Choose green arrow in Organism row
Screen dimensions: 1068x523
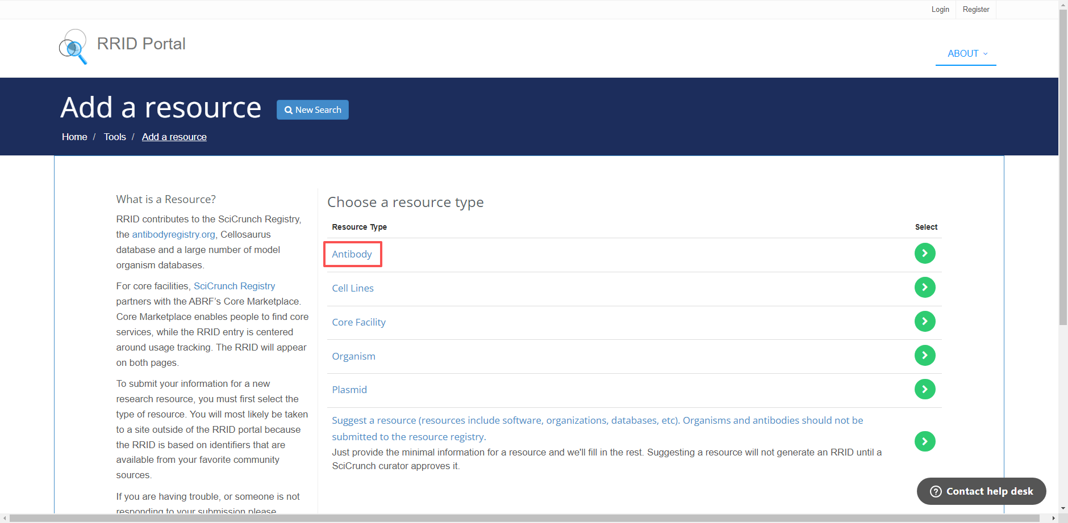924,356
